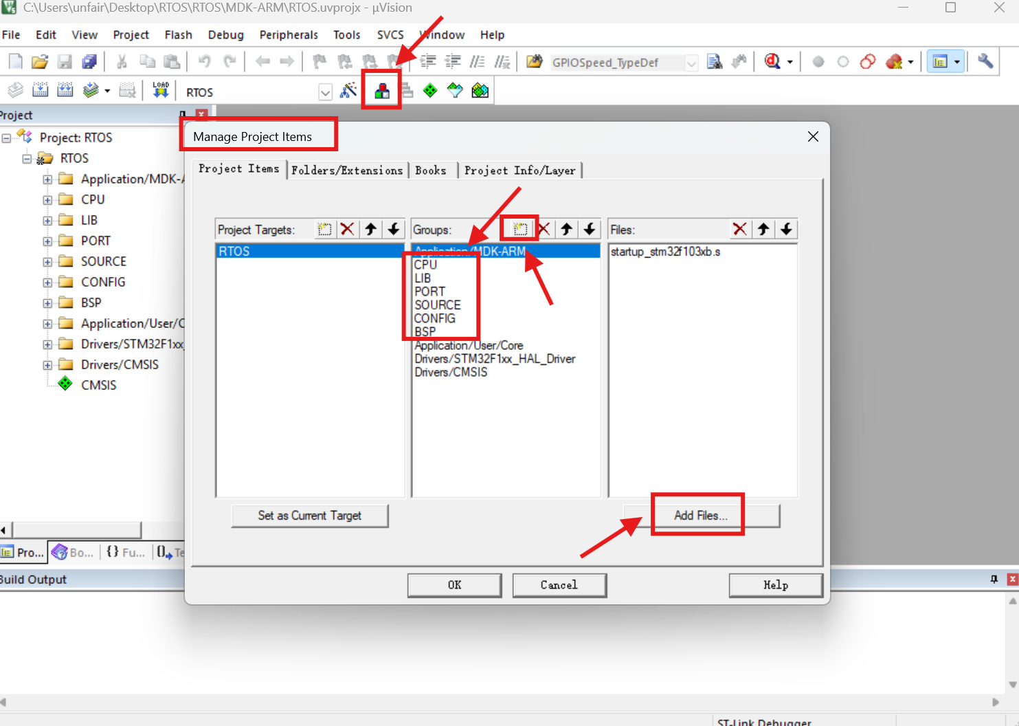Open batch build dropdown arrow
1019x726 pixels.
coord(107,91)
